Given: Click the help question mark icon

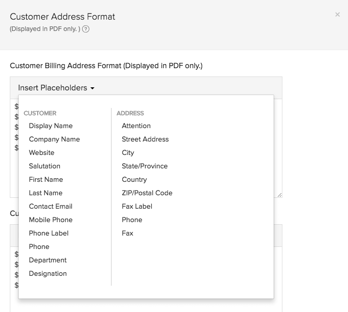Looking at the screenshot, I should [x=86, y=29].
